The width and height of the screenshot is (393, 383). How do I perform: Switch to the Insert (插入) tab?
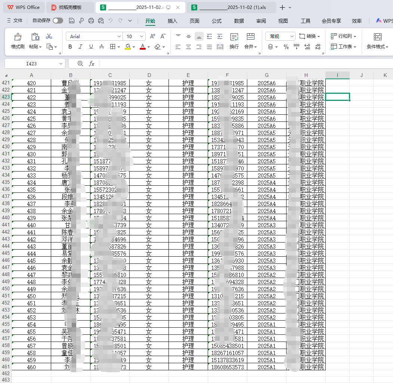[x=173, y=21]
